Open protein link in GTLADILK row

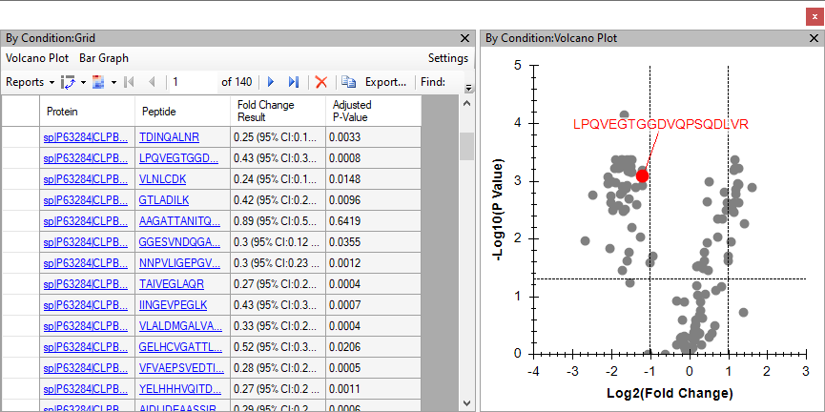pos(86,200)
